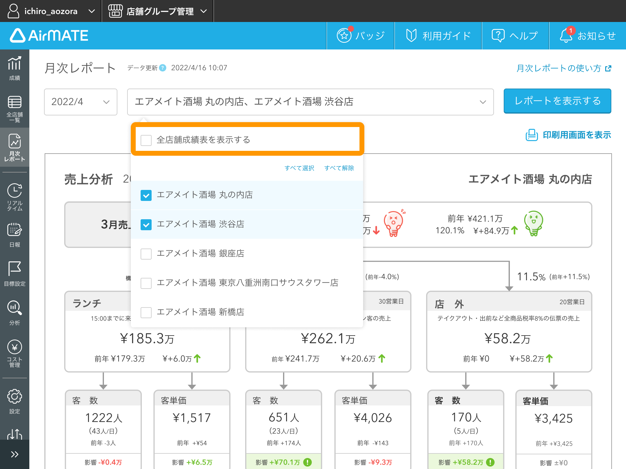Image resolution: width=626 pixels, height=469 pixels.
Task: Click the ¥58.2万 takeout sales value
Action: coord(507,338)
